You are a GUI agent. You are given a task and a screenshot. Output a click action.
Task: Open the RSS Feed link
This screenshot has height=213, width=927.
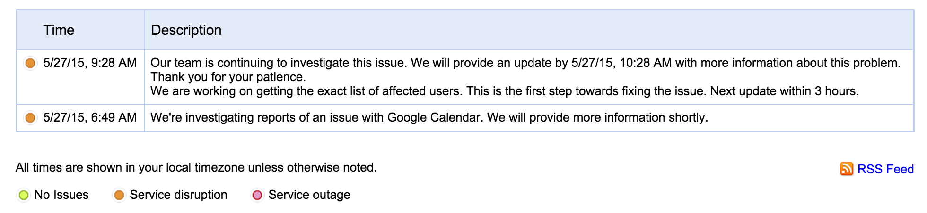point(885,169)
